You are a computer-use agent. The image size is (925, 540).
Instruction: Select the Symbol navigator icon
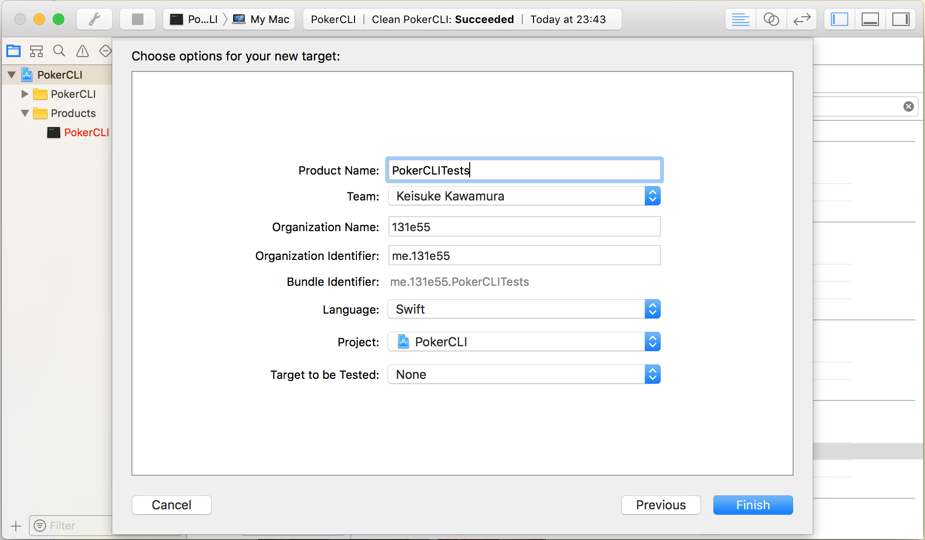[x=36, y=50]
